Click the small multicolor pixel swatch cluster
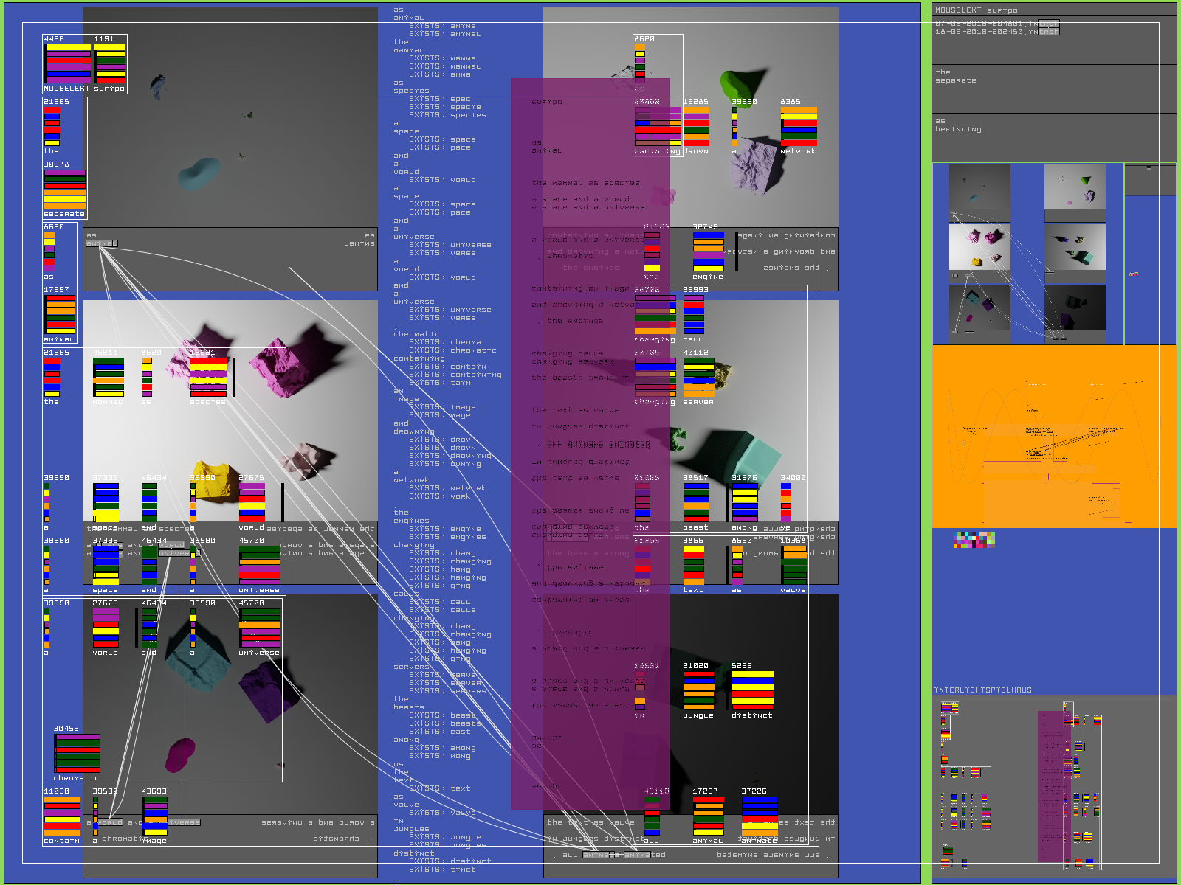1181x885 pixels. click(x=974, y=541)
